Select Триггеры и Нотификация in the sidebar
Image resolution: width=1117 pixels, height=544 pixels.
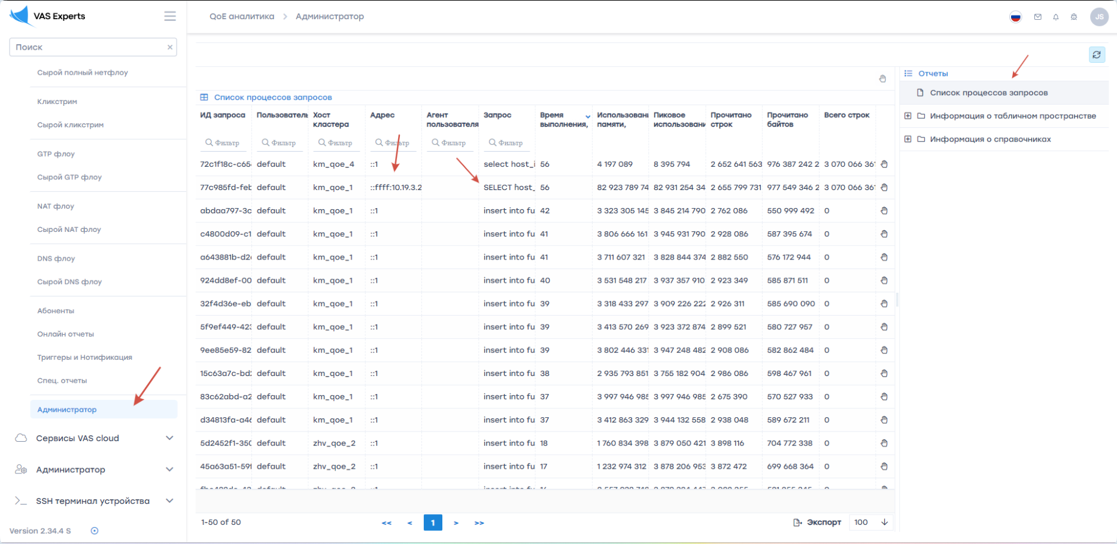coord(84,357)
